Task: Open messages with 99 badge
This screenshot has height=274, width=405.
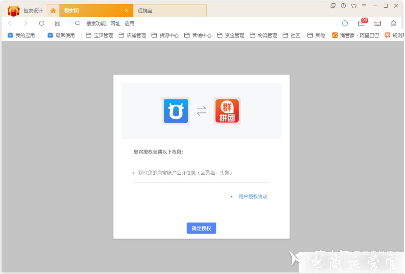Action: (x=362, y=22)
